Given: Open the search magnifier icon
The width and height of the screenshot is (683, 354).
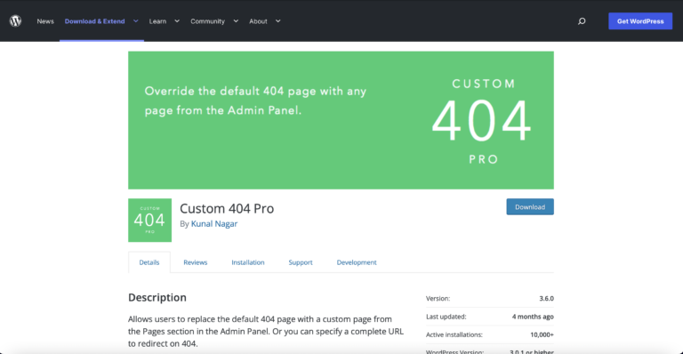Looking at the screenshot, I should pos(582,20).
